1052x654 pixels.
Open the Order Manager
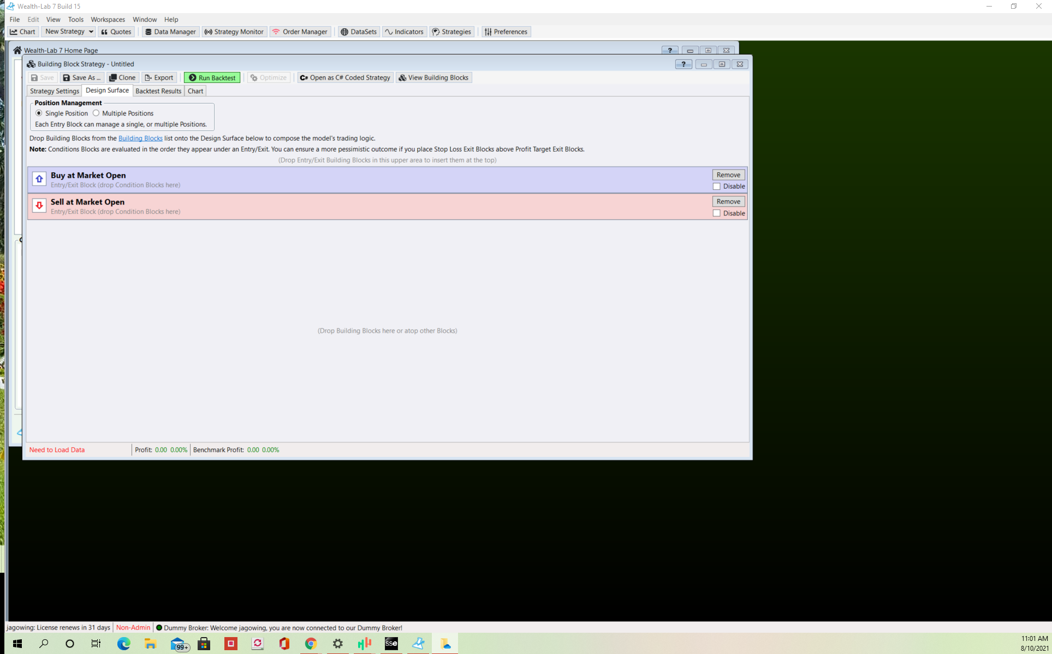[300, 32]
